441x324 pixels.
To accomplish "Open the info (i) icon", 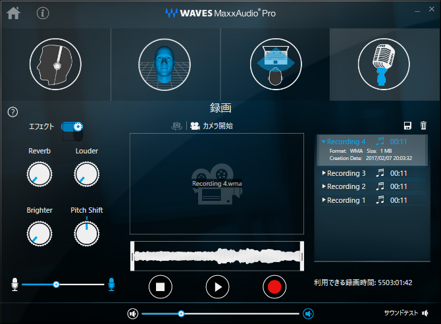I will click(x=43, y=13).
